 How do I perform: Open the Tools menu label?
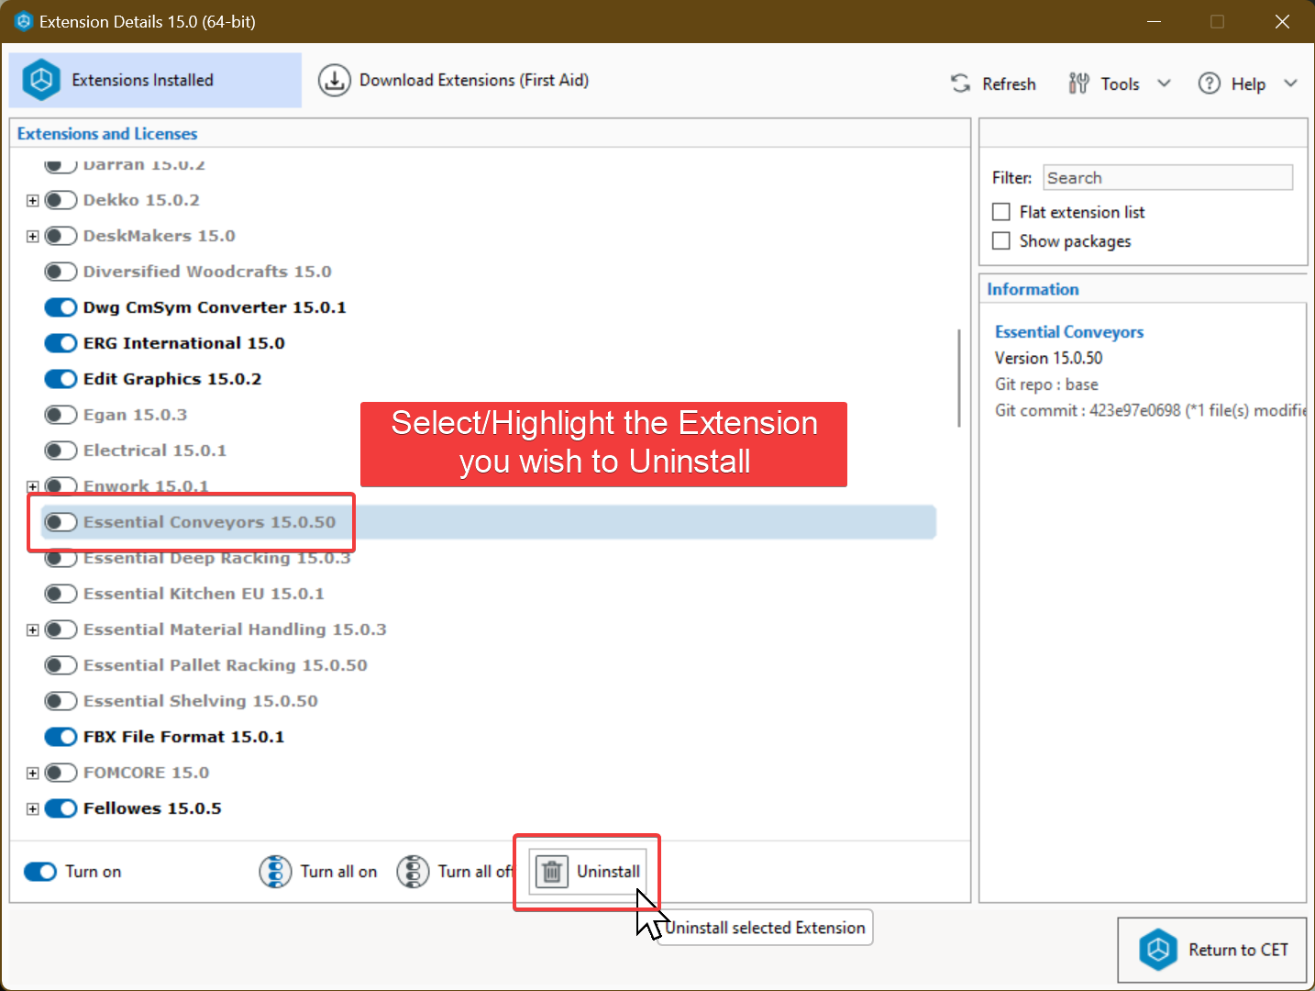(1120, 84)
